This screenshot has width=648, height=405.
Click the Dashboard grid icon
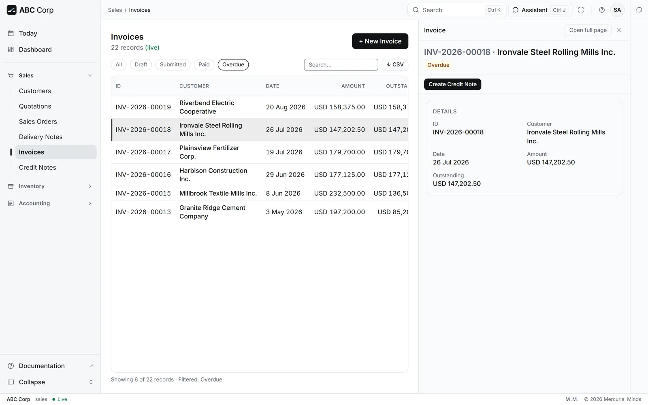pyautogui.click(x=11, y=50)
